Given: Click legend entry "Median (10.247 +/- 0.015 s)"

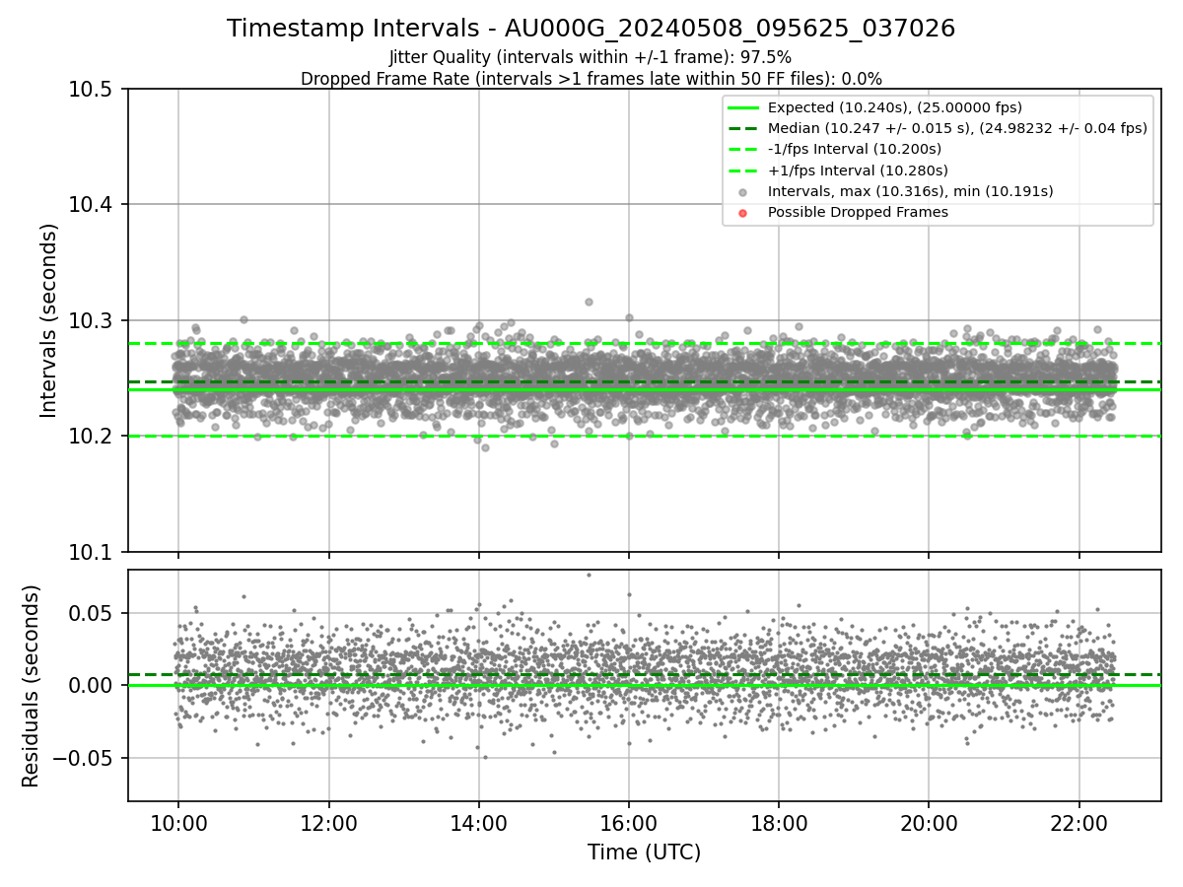Looking at the screenshot, I should [x=957, y=128].
